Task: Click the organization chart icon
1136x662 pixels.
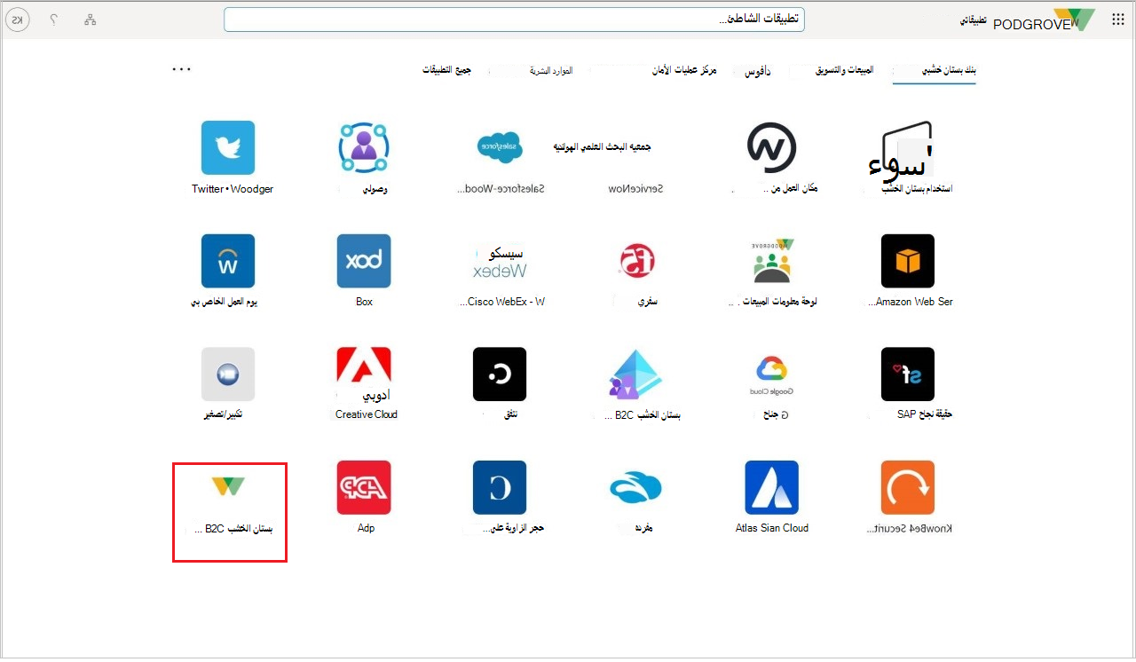Action: pyautogui.click(x=91, y=20)
